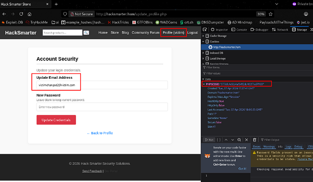This screenshot has width=313, height=182.
Task: Open the Profile (victim) nav link
Action: [x=173, y=33]
